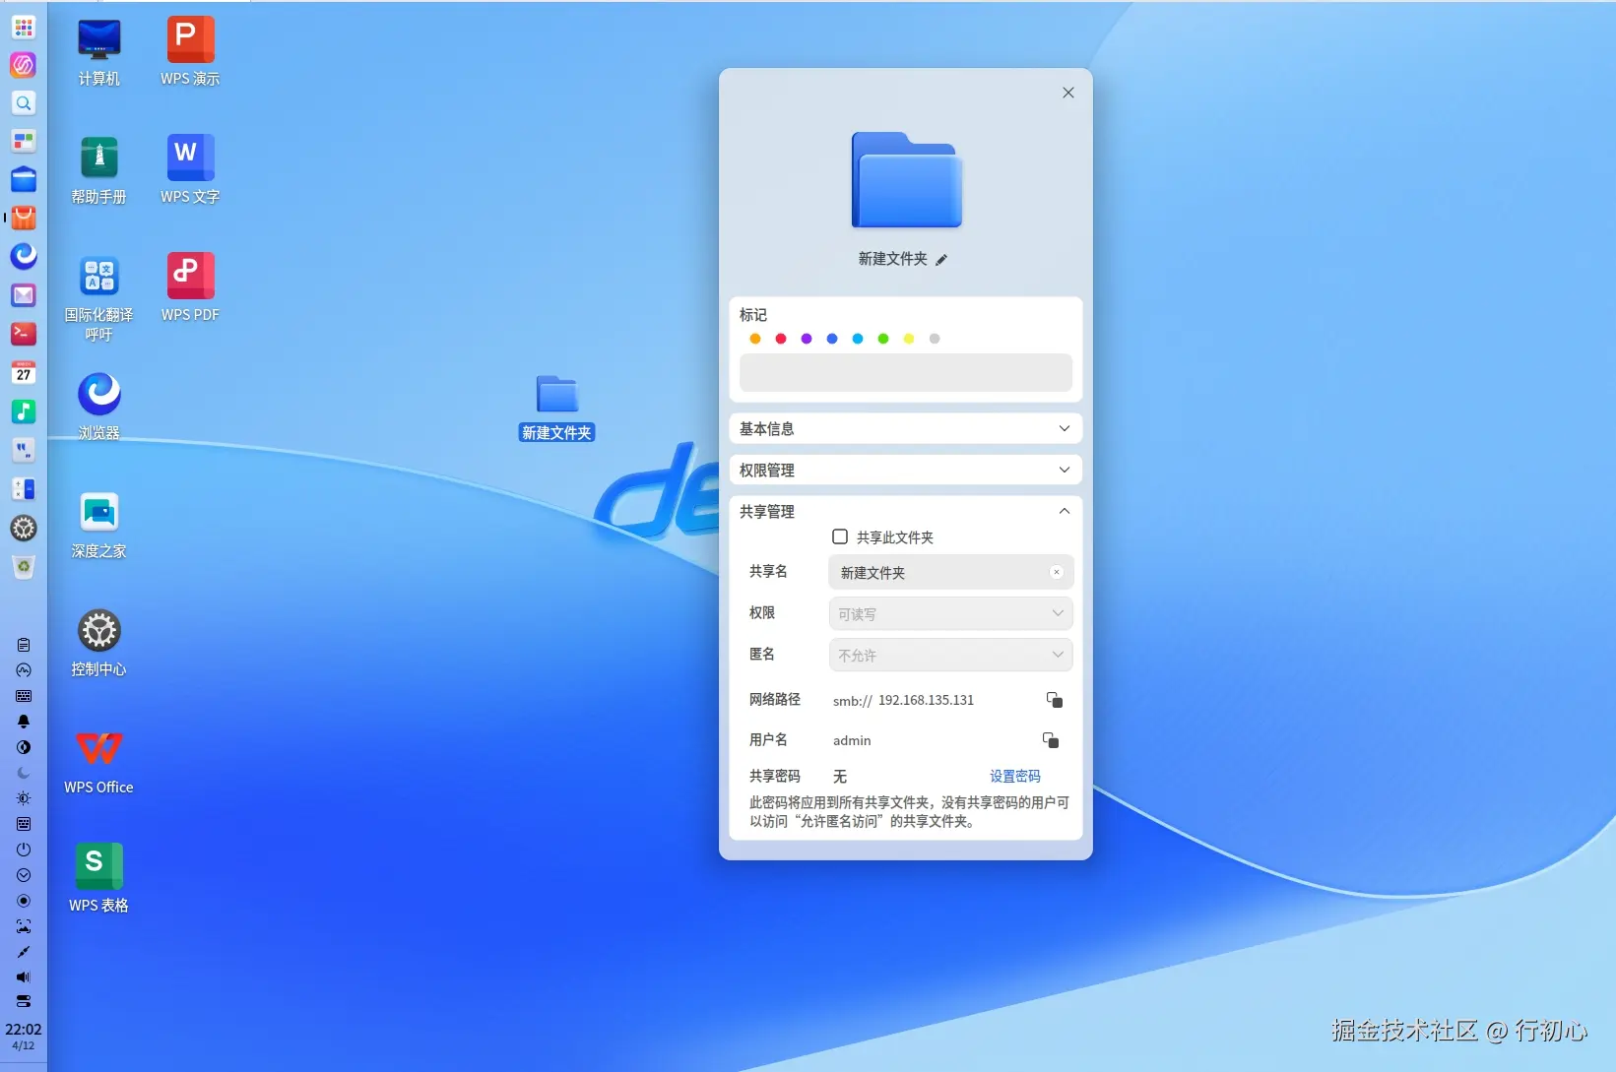
Task: Click the 共享名 text field
Action: pos(950,572)
